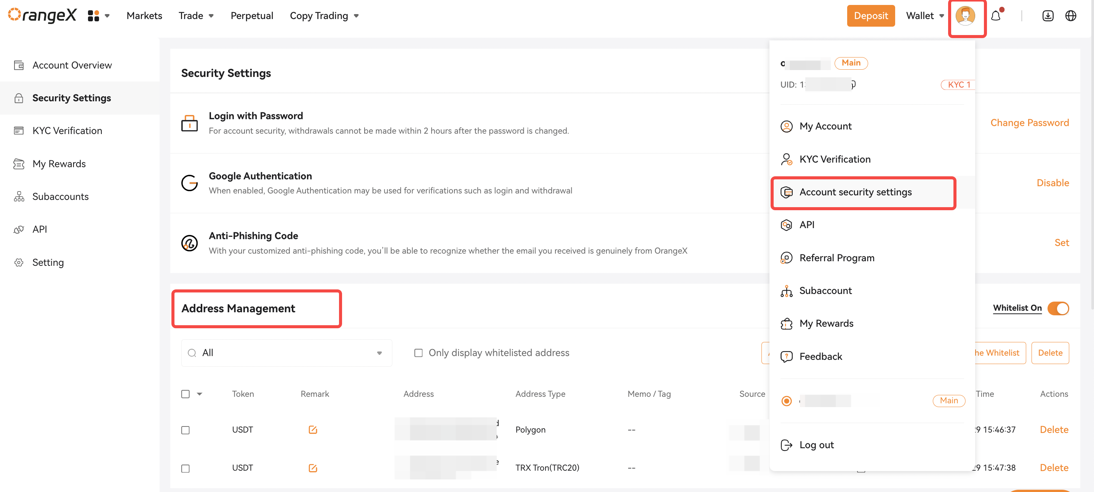
Task: Click the Memo / Tag column header
Action: click(x=649, y=394)
